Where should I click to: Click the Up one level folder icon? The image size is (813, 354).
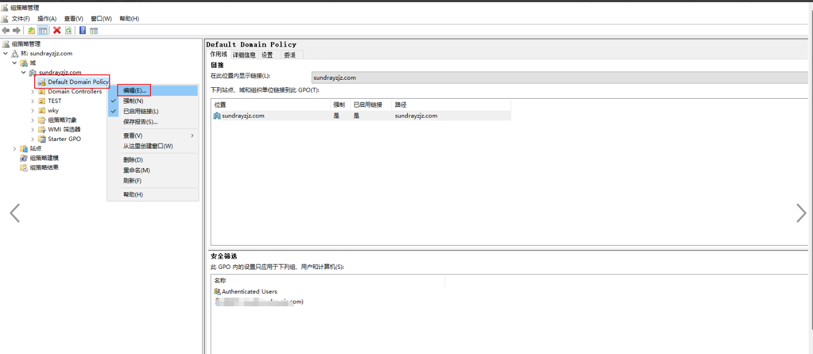pyautogui.click(x=31, y=30)
